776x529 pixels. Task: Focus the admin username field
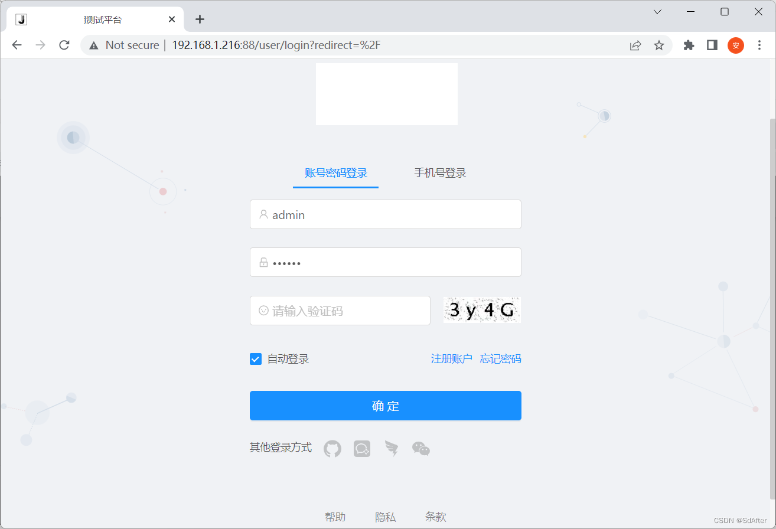coord(386,214)
